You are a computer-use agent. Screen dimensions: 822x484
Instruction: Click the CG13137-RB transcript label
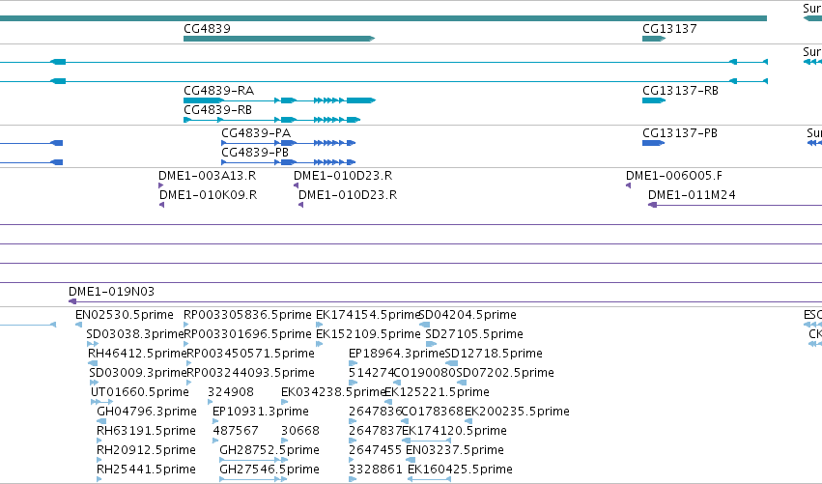[x=680, y=91]
